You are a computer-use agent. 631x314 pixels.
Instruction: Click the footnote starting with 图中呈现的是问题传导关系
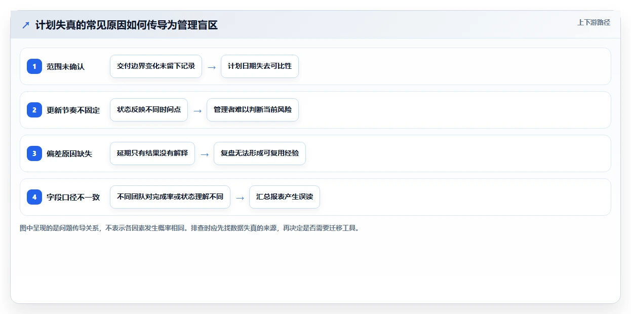[189, 228]
